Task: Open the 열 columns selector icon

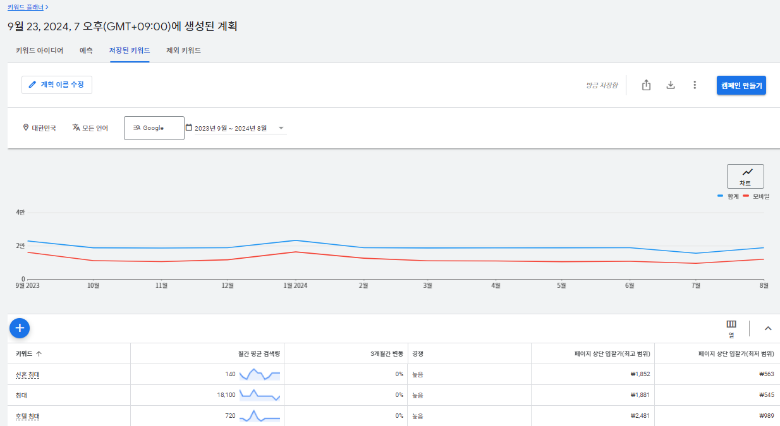Action: (x=731, y=328)
